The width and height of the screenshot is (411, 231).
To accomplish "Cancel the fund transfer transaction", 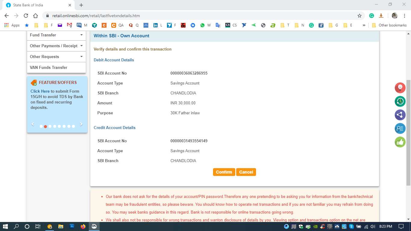I will point(246,172).
